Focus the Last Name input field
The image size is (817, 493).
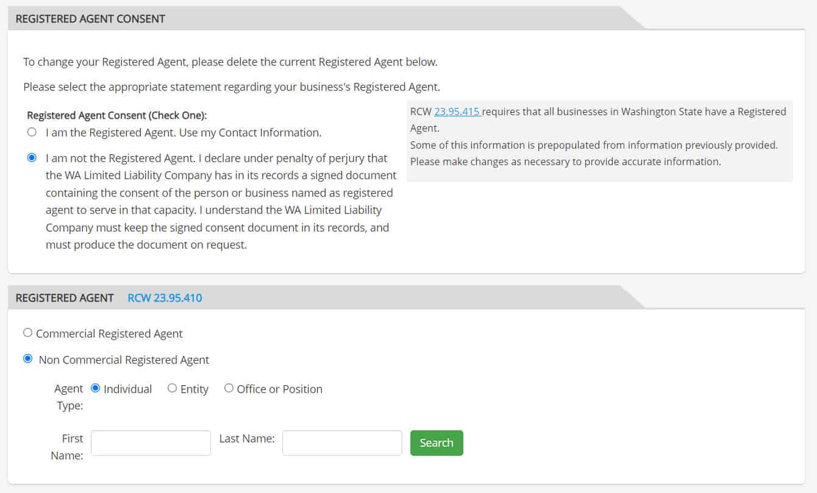coord(341,443)
